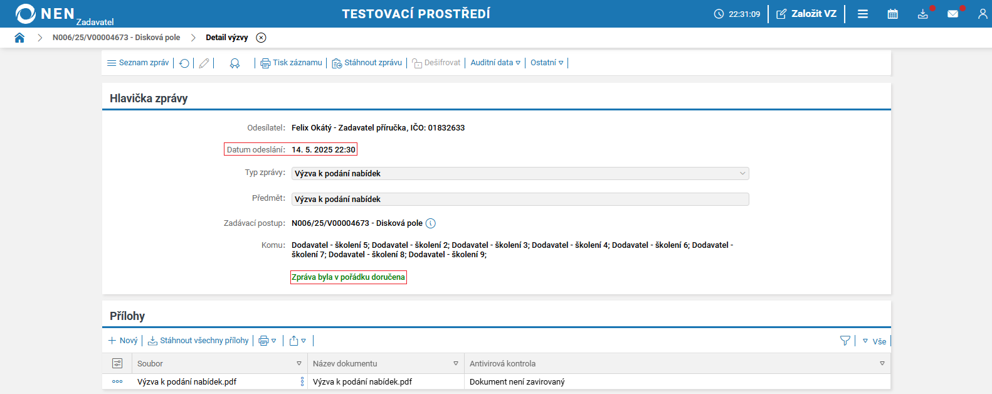This screenshot has height=394, width=992.
Task: Click the filter funnel icon in Přílohy
Action: click(845, 341)
